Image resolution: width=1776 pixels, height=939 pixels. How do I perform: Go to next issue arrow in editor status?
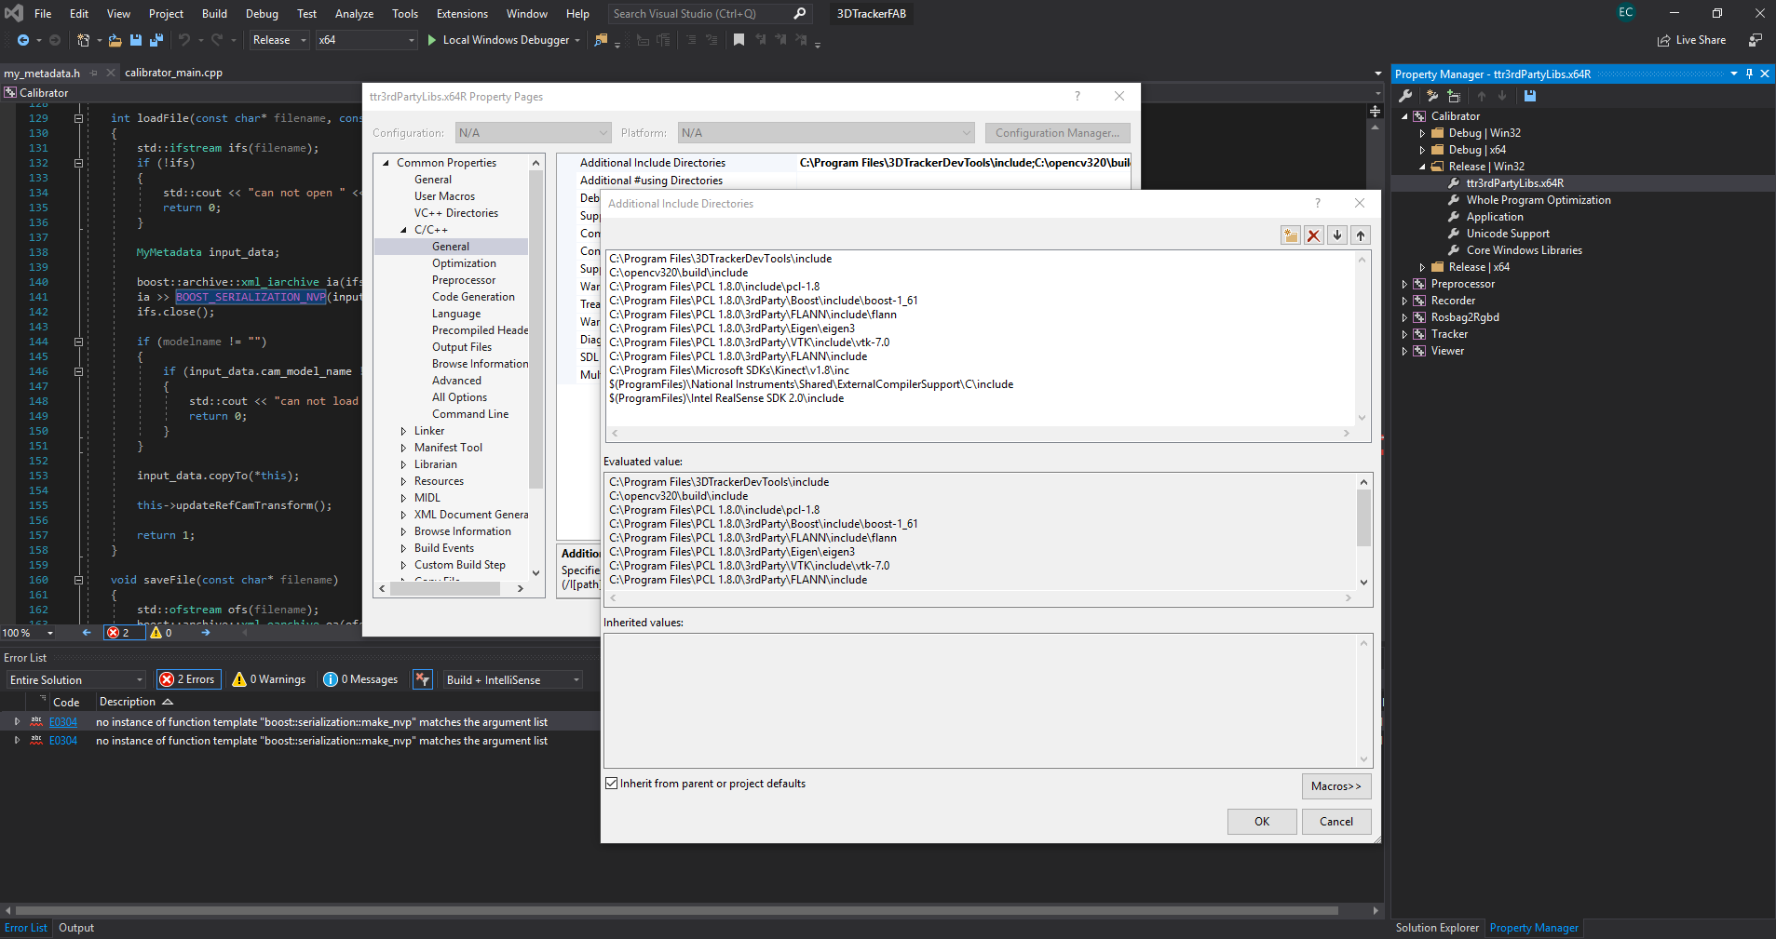(x=206, y=633)
